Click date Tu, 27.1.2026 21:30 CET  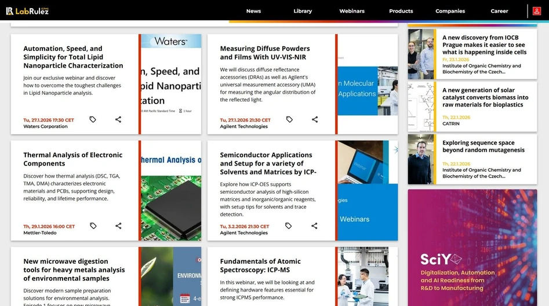[x=245, y=120]
